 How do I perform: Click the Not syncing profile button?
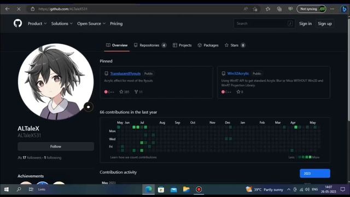tap(311, 9)
